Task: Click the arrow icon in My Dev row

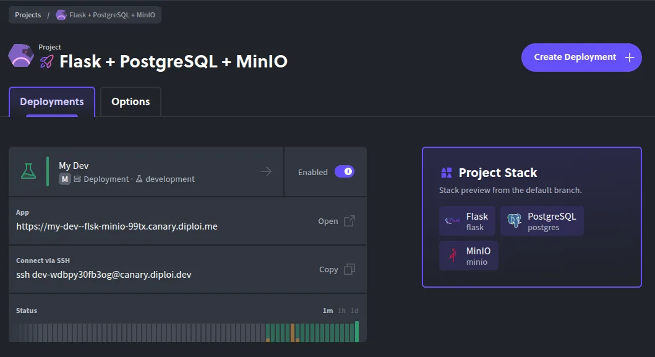Action: coord(266,171)
